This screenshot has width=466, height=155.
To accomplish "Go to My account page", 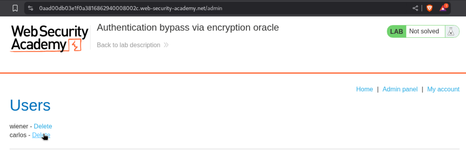I will point(443,89).
